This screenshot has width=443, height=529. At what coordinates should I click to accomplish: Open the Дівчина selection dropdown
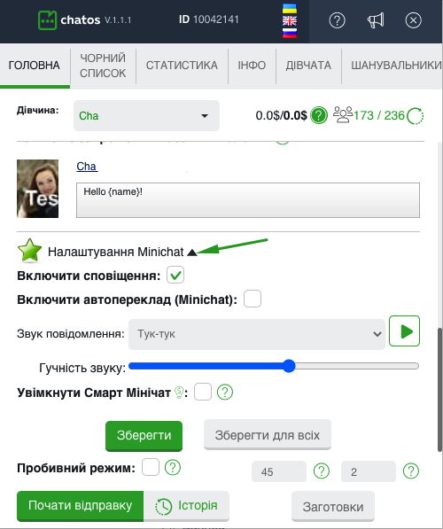pyautogui.click(x=146, y=116)
